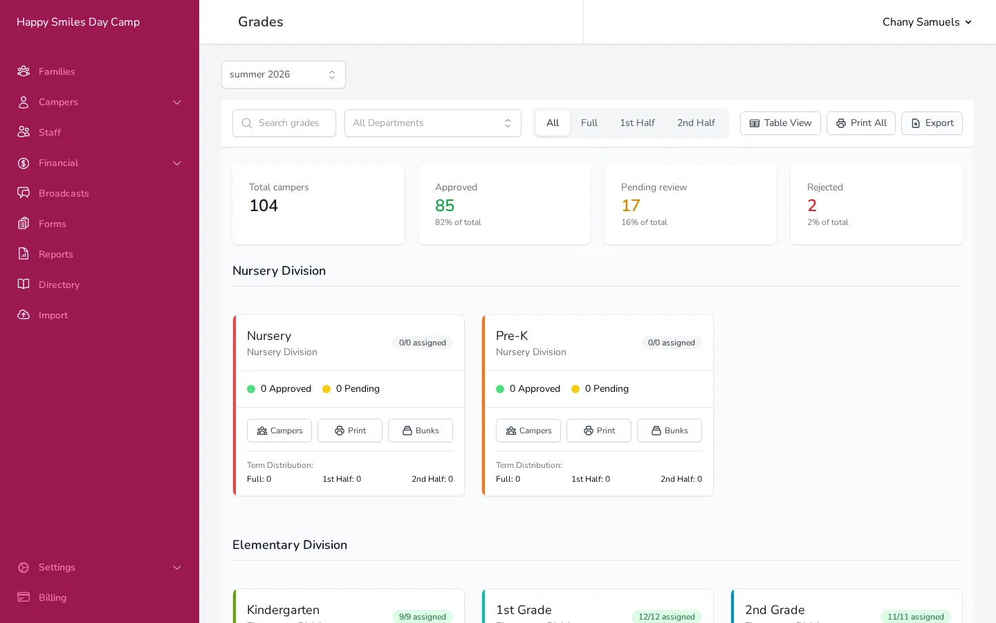Viewport: 996px width, 623px height.
Task: Click the Happy Smiles Day Camp title
Action: click(x=78, y=22)
